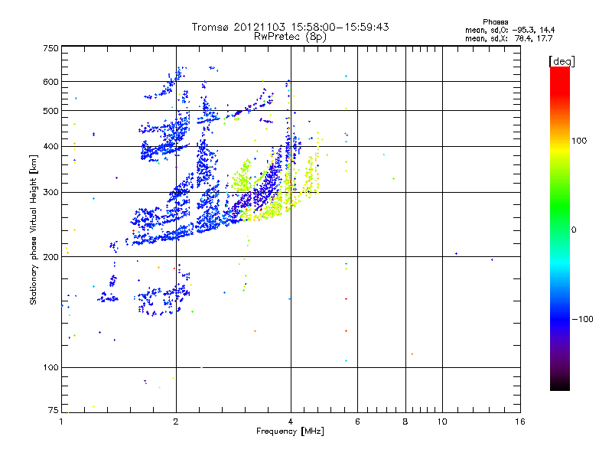Click the colorbar label '100'
The width and height of the screenshot is (612, 459).
pyautogui.click(x=579, y=141)
